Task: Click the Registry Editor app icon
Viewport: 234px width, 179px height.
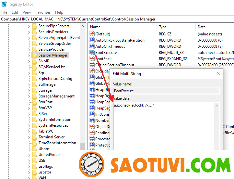Action: point(4,4)
